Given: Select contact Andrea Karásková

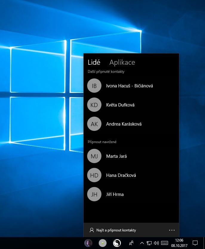Looking at the screenshot, I should [x=131, y=124].
